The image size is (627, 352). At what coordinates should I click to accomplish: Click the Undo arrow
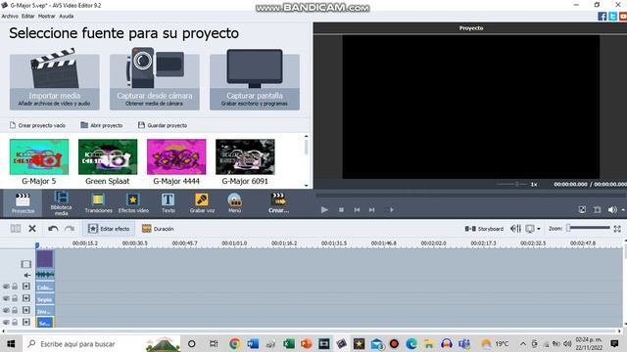[x=53, y=229]
